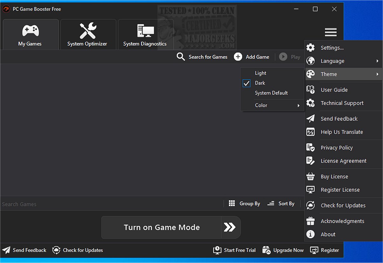Open the Sort By dropdown
This screenshot has height=263, width=383.
pyautogui.click(x=281, y=203)
